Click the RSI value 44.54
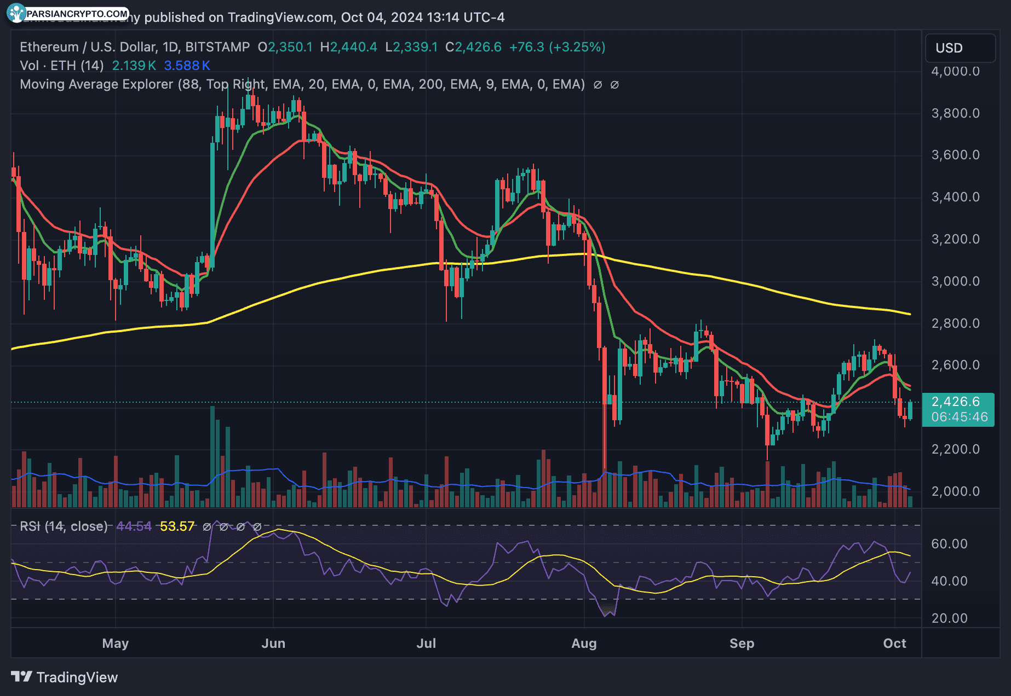Screen dimensions: 1011x696 tap(134, 526)
